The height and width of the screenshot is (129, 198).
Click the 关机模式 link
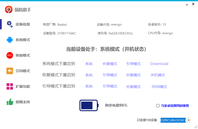[x=158, y=75]
